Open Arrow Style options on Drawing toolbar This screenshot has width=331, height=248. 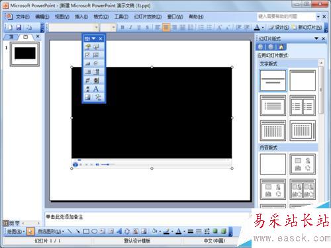pos(207,231)
